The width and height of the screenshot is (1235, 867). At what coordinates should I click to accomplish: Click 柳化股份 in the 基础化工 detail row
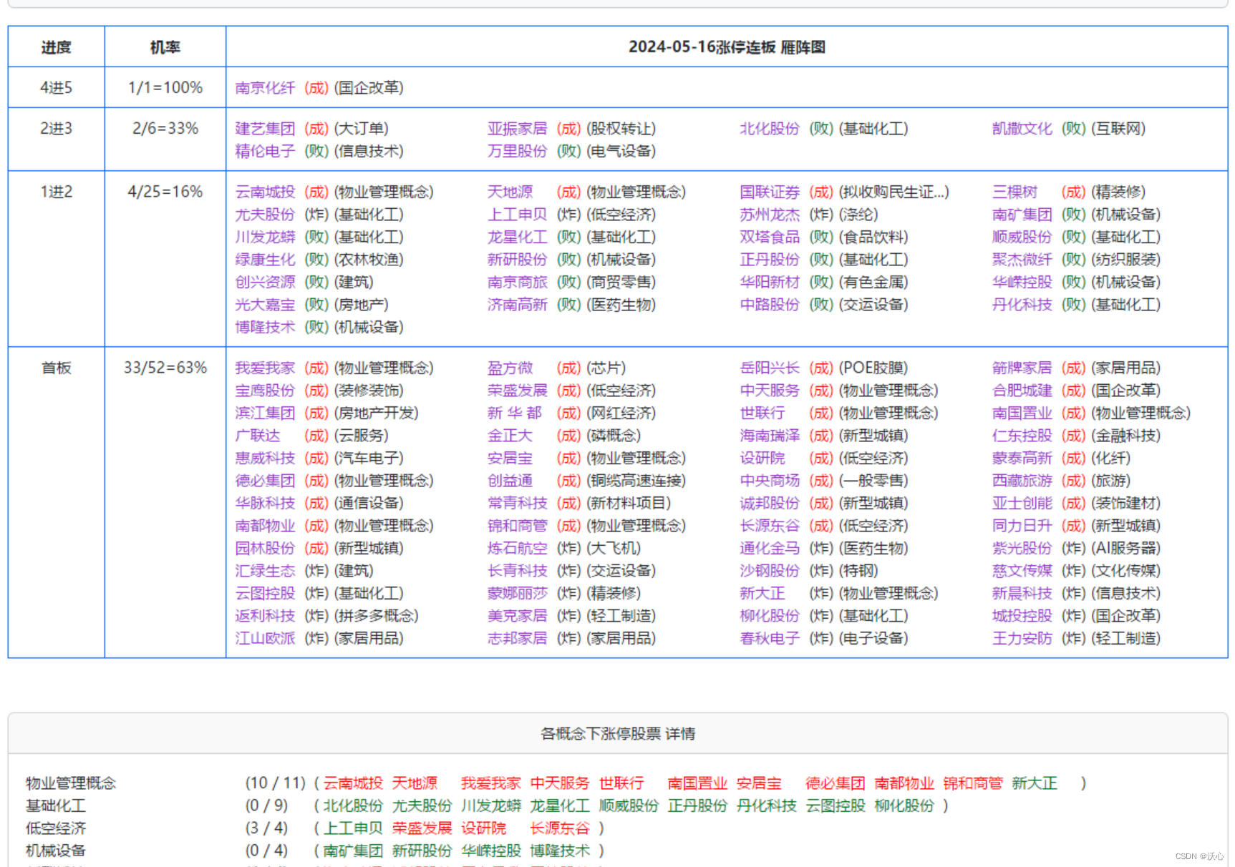904,806
